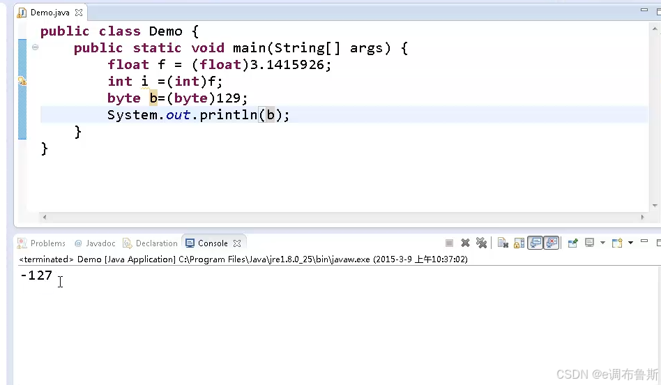Click the Open Console icon
Image resolution: width=661 pixels, height=385 pixels.
click(x=617, y=243)
